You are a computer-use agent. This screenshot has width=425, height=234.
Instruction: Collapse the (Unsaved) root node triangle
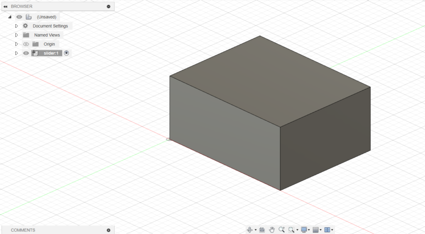pyautogui.click(x=10, y=17)
